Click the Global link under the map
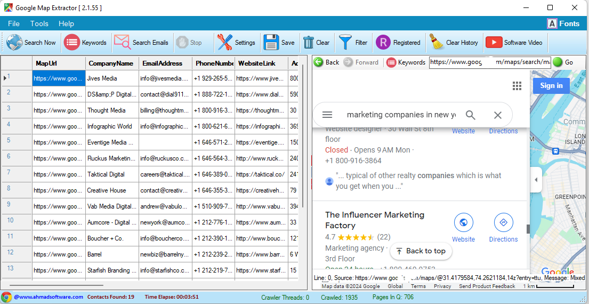Image resolution: width=589 pixels, height=304 pixels. point(395,286)
